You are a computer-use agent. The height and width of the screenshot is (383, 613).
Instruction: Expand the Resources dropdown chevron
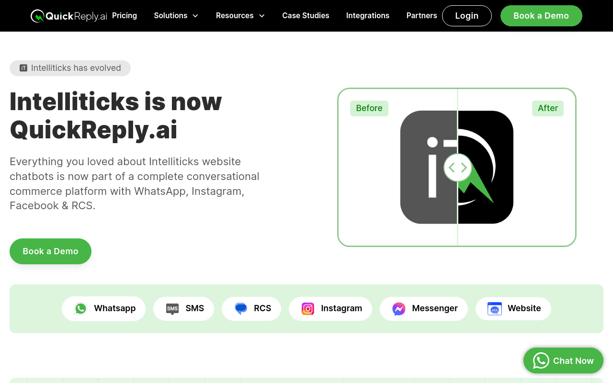pos(261,16)
